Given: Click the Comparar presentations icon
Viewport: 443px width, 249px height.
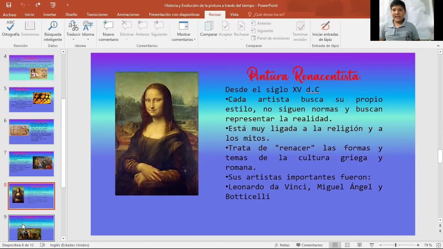Looking at the screenshot, I should 209,29.
